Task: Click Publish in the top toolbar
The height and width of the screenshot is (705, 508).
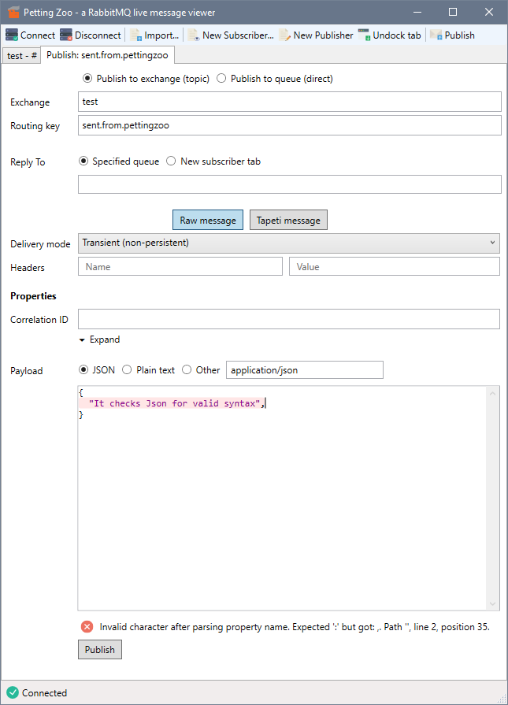Action: pos(452,35)
